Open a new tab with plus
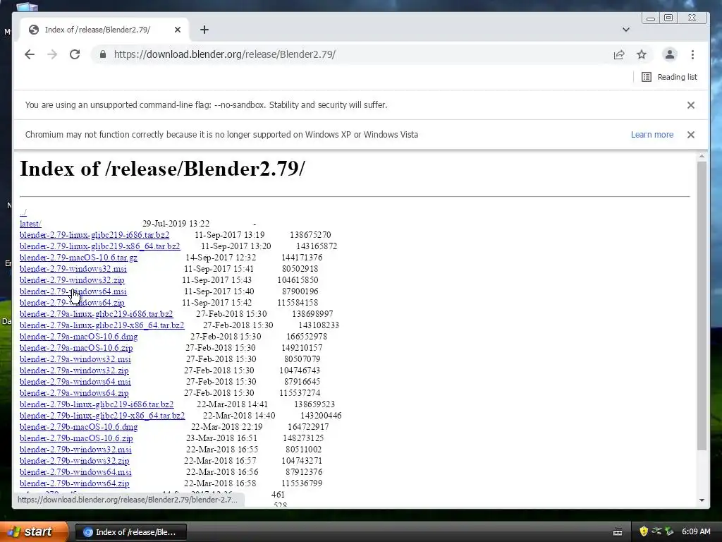 [x=204, y=30]
